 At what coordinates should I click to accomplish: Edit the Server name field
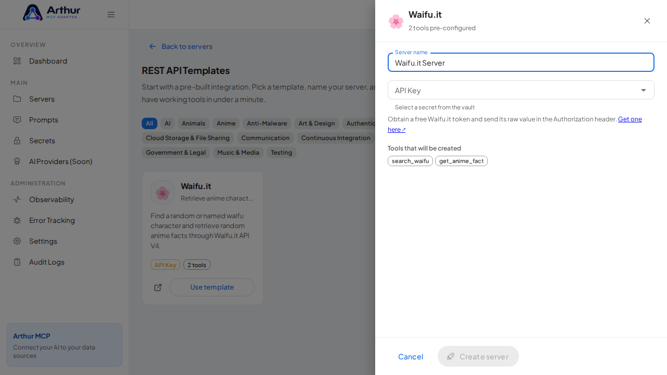pyautogui.click(x=521, y=63)
